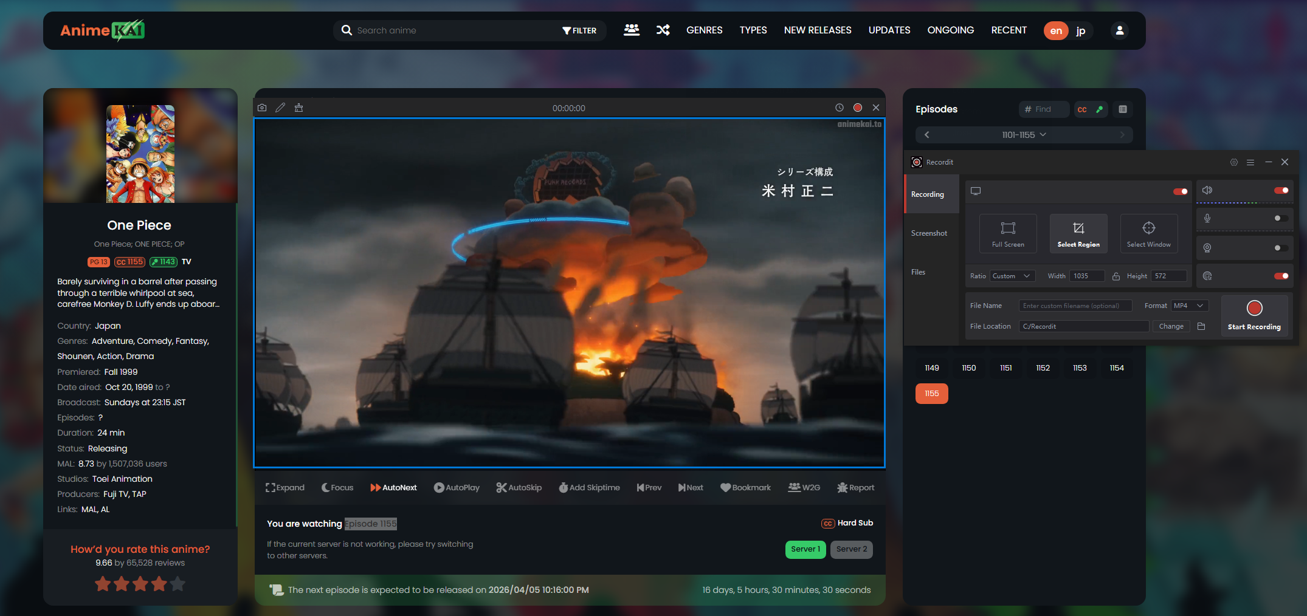
Task: Toggle AutoPlay
Action: 457,488
